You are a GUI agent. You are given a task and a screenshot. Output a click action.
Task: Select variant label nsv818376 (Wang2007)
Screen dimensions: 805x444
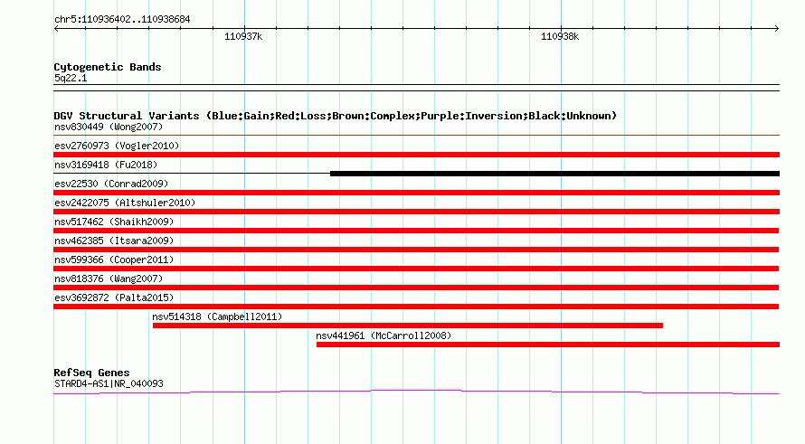(x=109, y=279)
